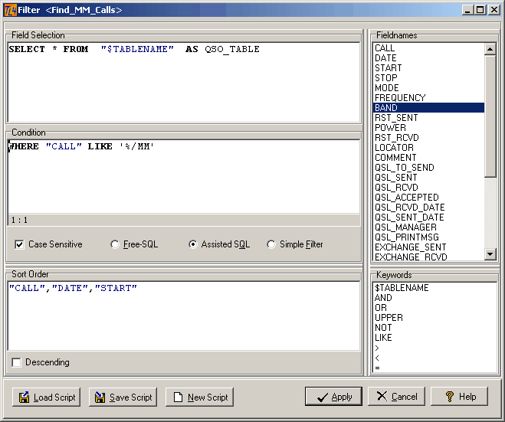Select START in the Fieldnames list
505x422 pixels.
pos(428,68)
